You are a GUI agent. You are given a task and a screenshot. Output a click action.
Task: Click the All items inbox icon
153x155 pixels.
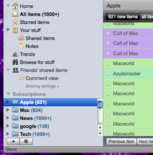tap(15, 14)
